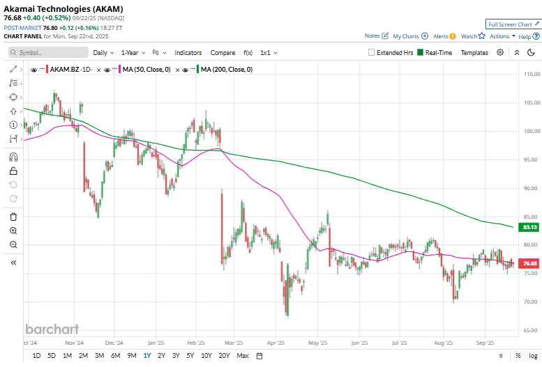542x367 pixels.
Task: Select the Max time range
Action: [243, 356]
